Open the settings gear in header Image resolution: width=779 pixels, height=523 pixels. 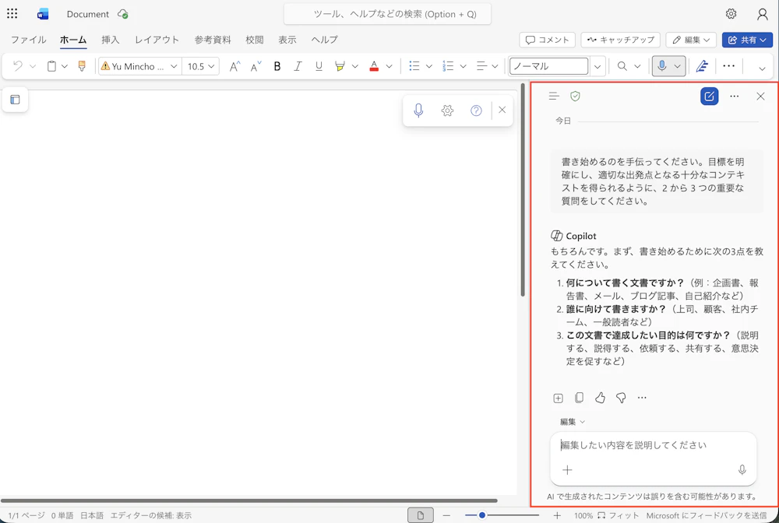[731, 14]
